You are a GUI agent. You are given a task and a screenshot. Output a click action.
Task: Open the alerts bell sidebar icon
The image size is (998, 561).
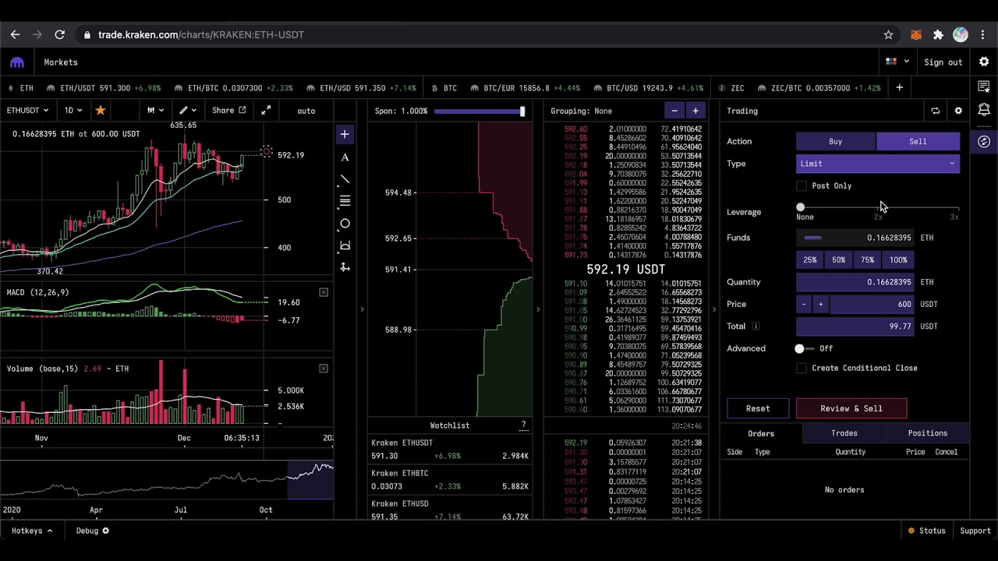[984, 110]
